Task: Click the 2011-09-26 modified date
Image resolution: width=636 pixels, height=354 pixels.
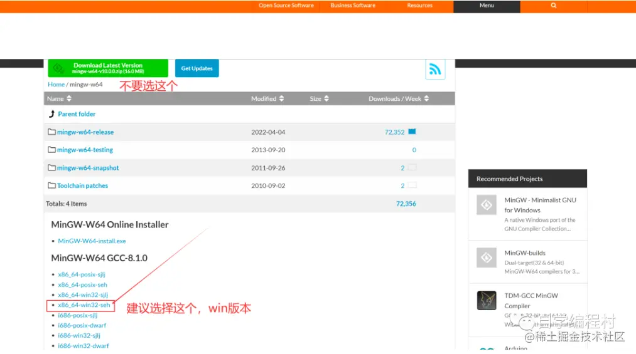Action: [x=268, y=167]
